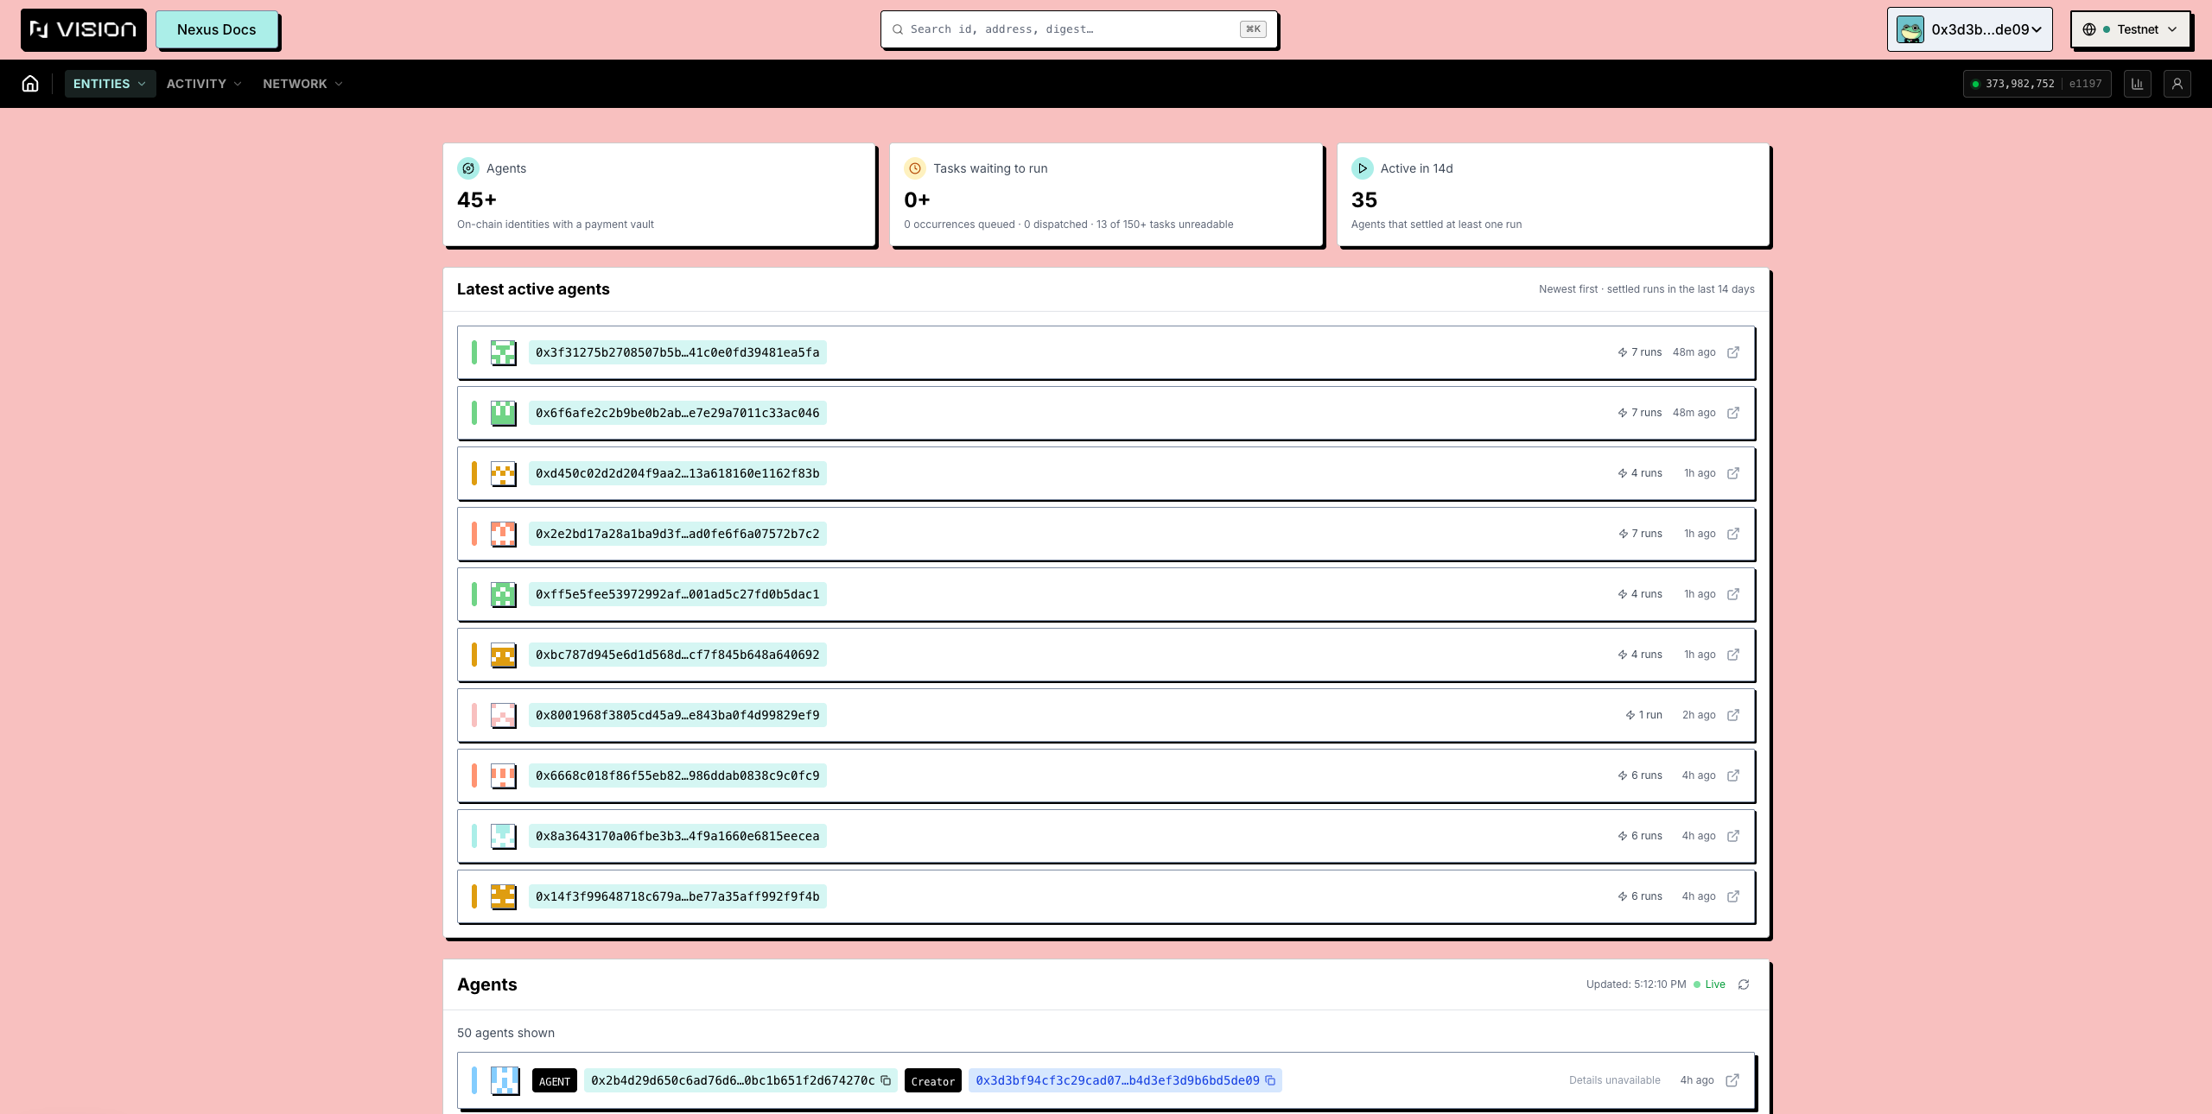This screenshot has height=1114, width=2212.
Task: Go to the home icon
Action: click(30, 84)
